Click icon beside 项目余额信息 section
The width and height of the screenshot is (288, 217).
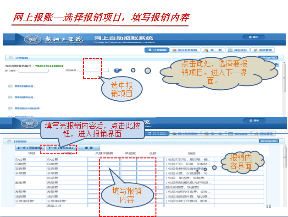(10, 86)
